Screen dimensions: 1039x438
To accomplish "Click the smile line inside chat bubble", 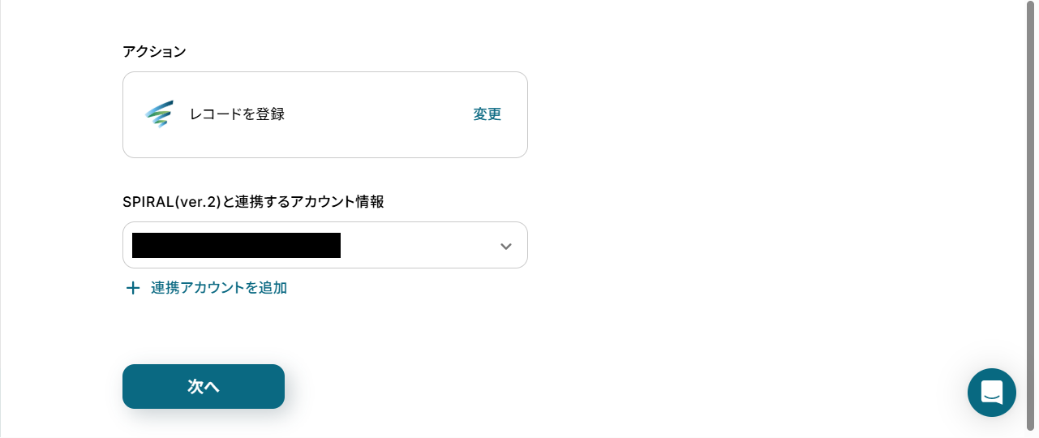I will pyautogui.click(x=991, y=397).
